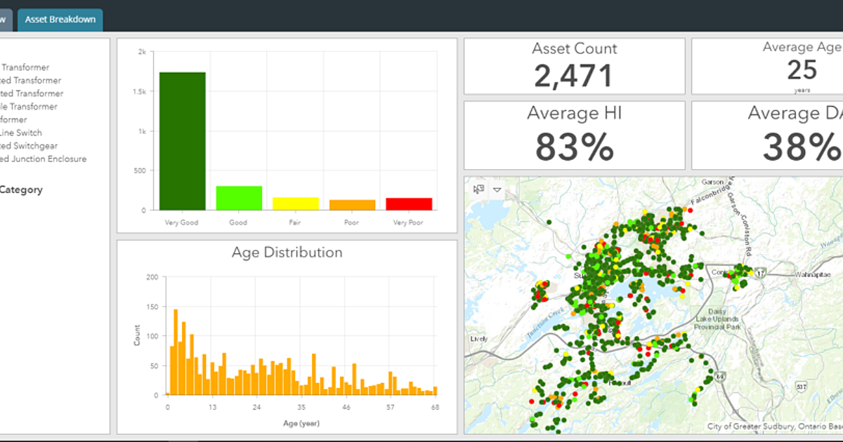This screenshot has width=843, height=442.
Task: Click the green Good bar in the condition chart
Action: click(x=238, y=196)
